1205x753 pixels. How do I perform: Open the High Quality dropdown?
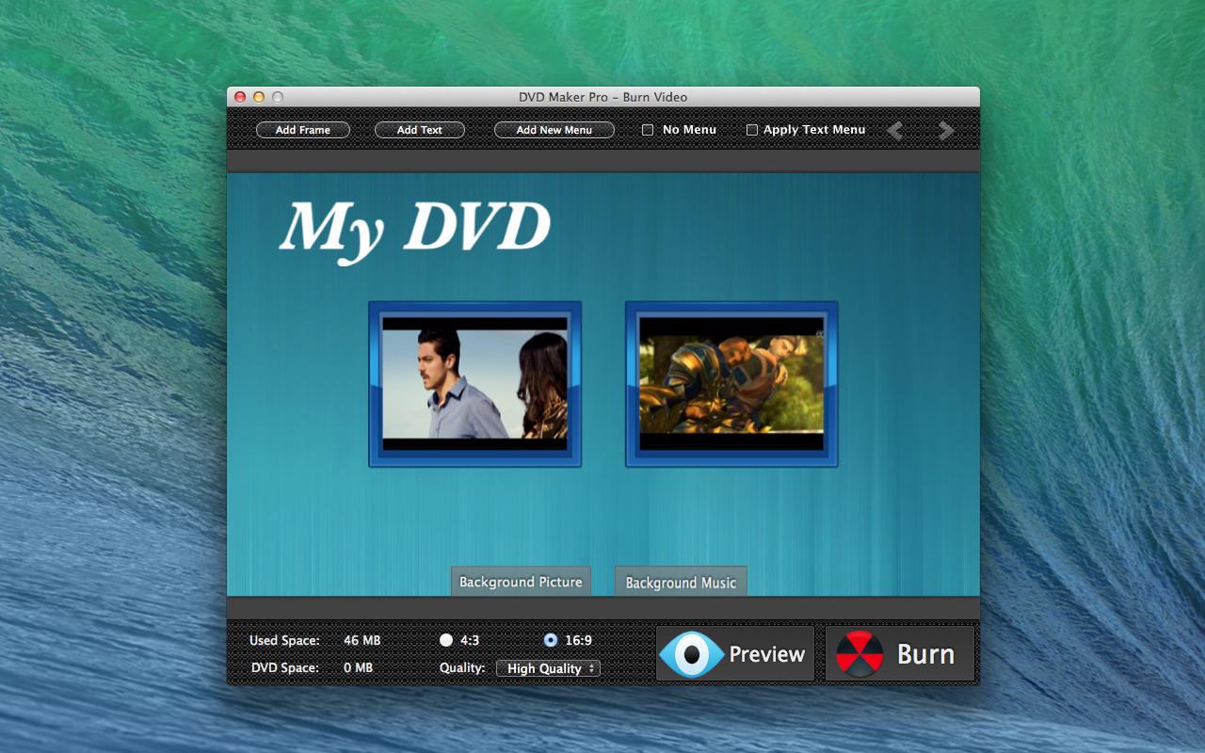(x=549, y=668)
